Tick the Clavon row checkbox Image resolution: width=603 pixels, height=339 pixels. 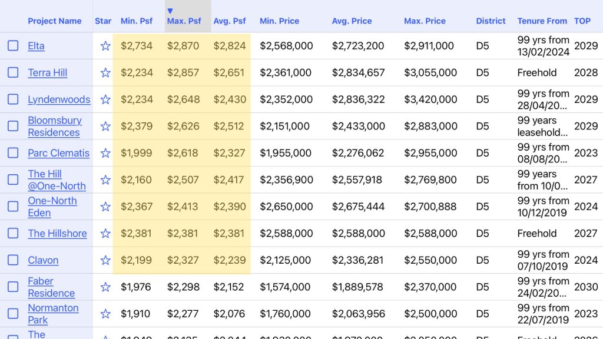[x=13, y=260]
